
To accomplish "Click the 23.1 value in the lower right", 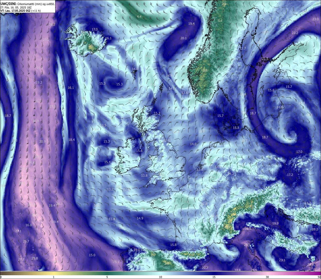I will pos(282,260).
